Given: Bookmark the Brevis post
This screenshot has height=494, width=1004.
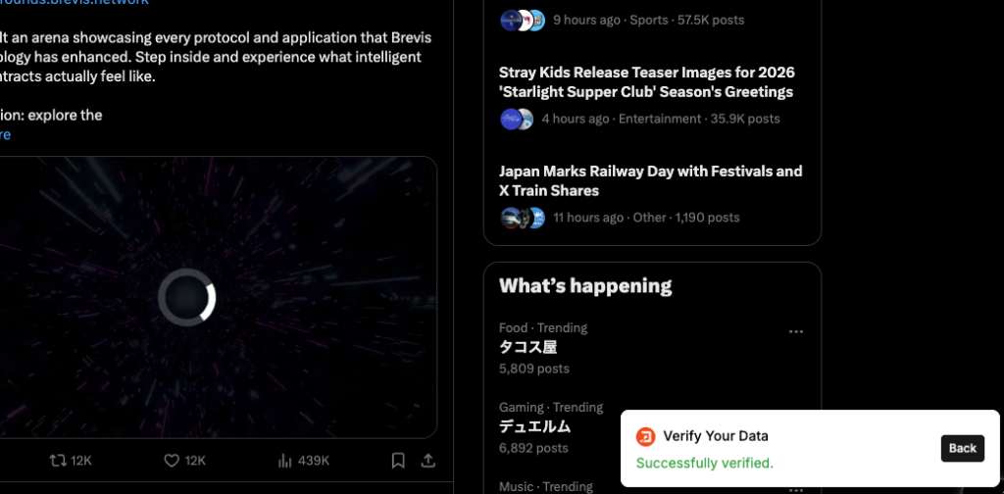Looking at the screenshot, I should point(398,460).
